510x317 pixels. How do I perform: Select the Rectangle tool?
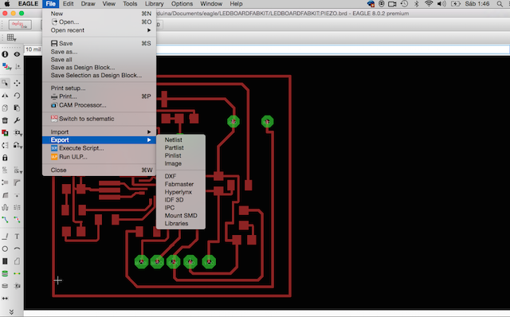(x=5, y=261)
